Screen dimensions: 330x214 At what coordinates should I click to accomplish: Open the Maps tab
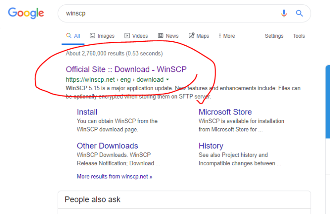(x=199, y=36)
